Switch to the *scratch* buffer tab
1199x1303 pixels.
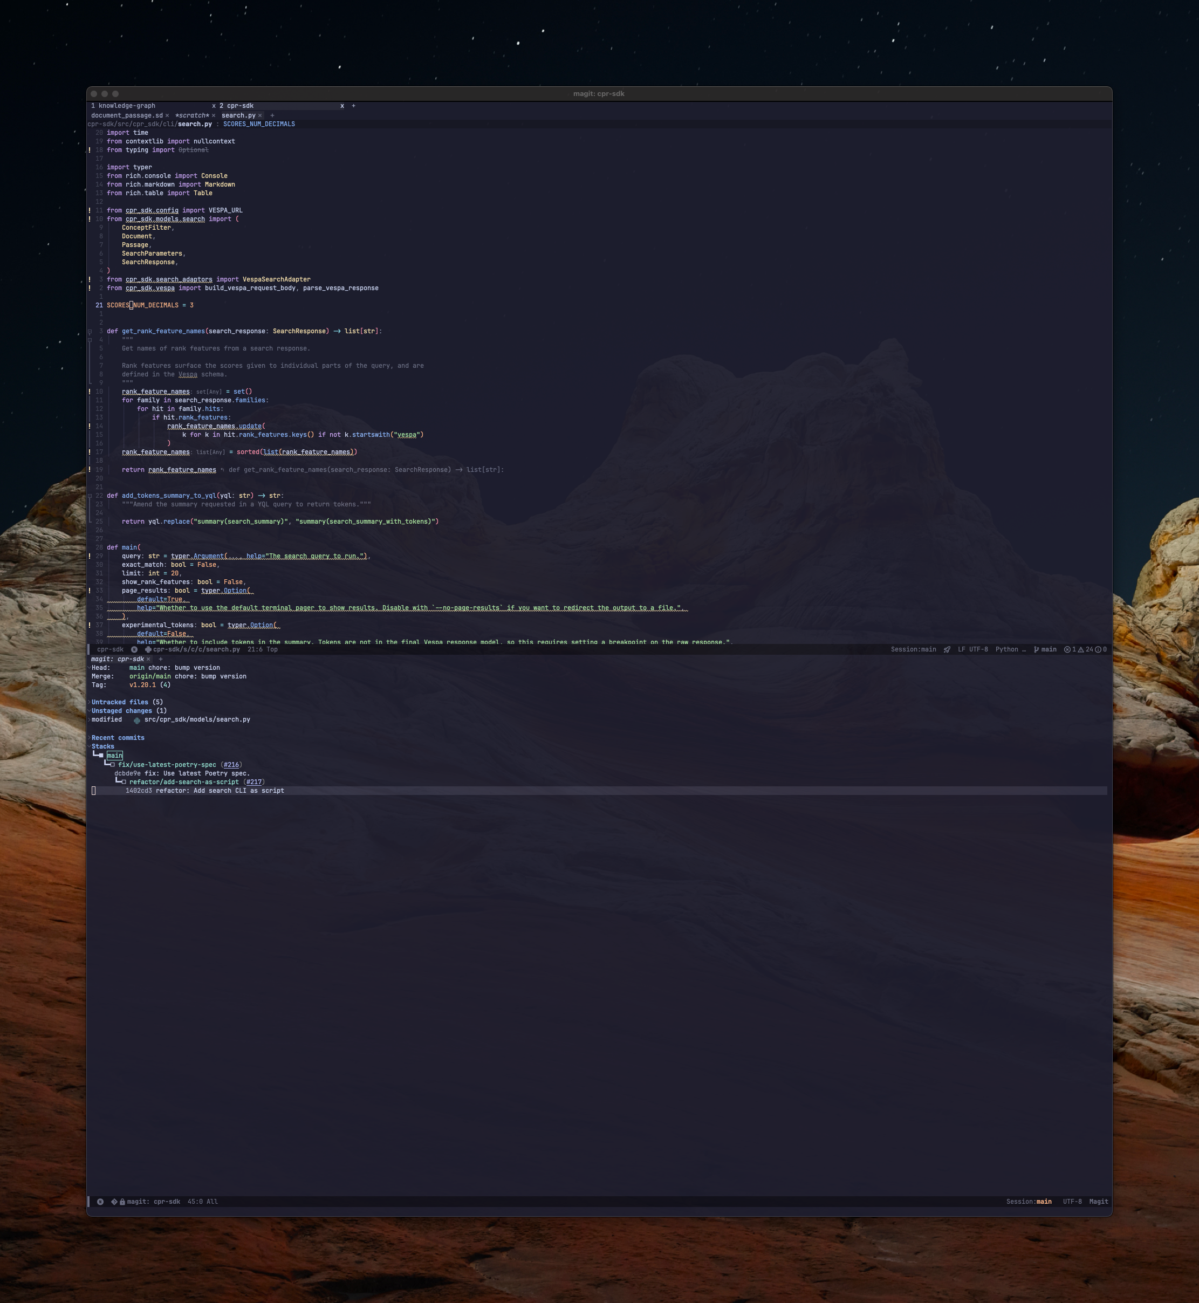click(191, 115)
